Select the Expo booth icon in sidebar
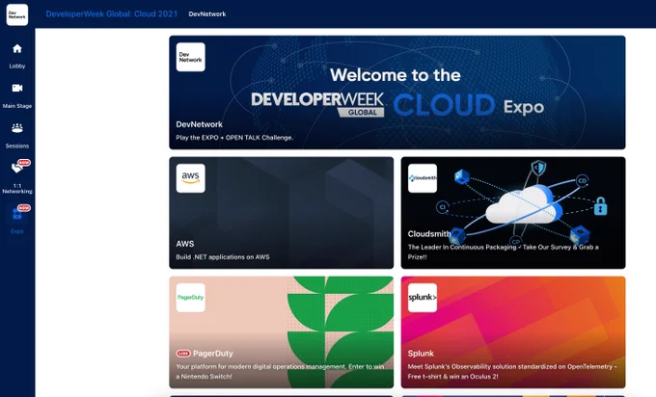The image size is (656, 397). point(17,214)
